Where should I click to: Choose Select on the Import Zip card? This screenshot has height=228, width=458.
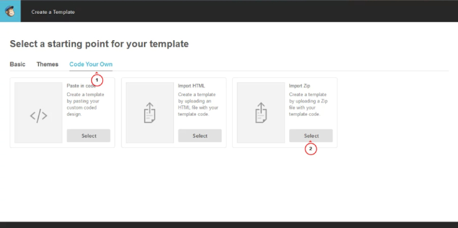click(x=311, y=136)
